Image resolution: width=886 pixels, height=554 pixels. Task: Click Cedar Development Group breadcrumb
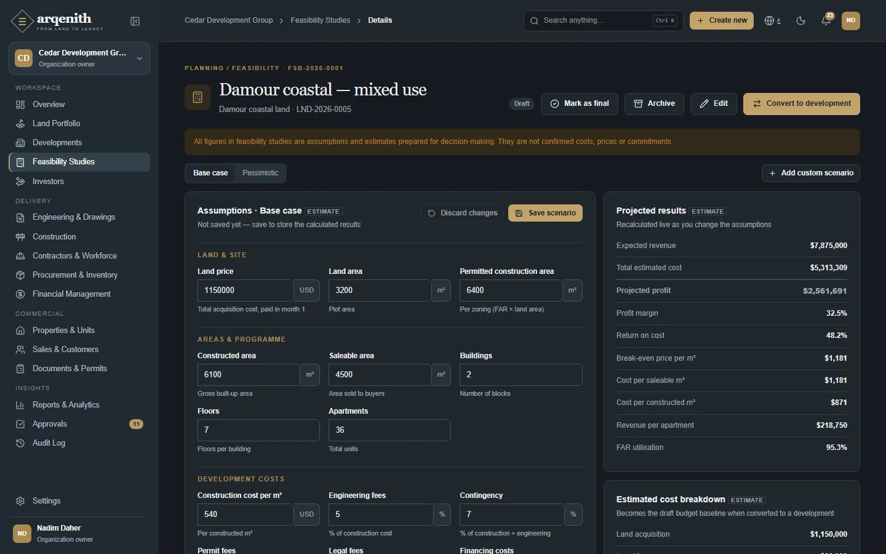pos(229,20)
